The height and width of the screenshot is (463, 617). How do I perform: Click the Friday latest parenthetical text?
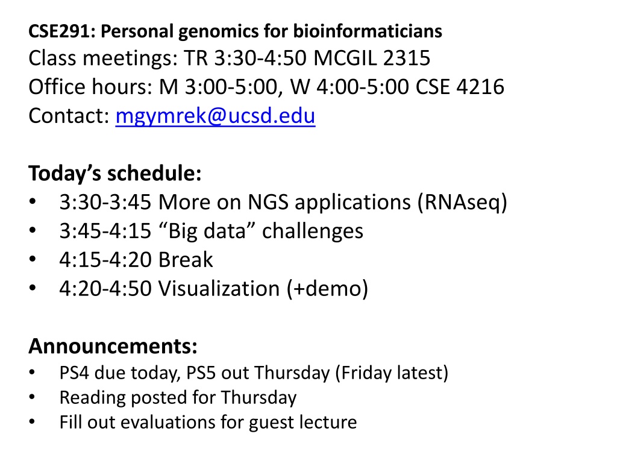(x=392, y=373)
